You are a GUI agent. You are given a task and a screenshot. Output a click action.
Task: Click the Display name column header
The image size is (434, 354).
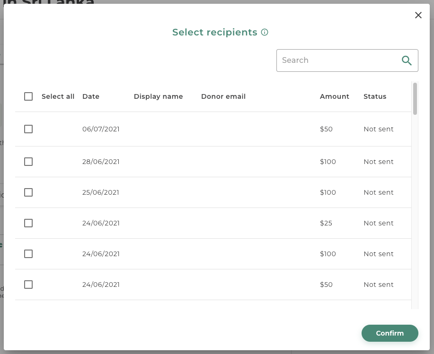[x=159, y=96]
